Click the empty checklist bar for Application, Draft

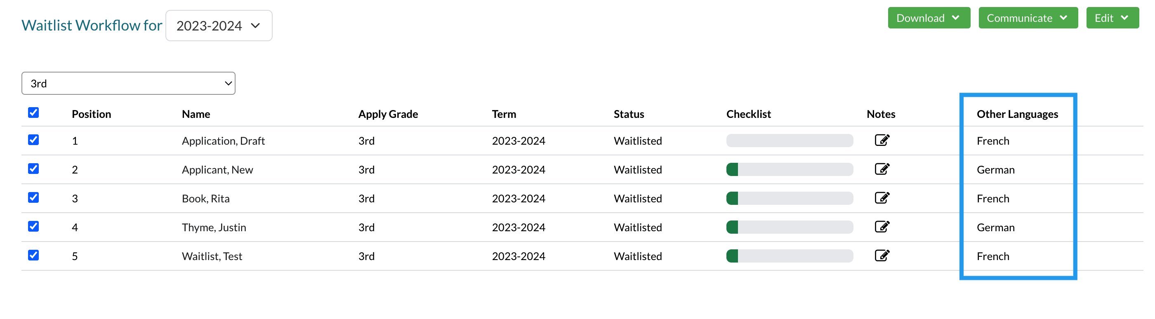[789, 141]
